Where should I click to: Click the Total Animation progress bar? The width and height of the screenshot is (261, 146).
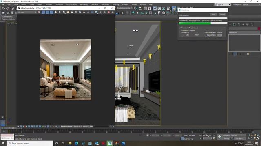tap(203, 18)
